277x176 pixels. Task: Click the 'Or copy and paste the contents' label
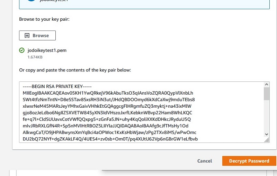click(75, 70)
